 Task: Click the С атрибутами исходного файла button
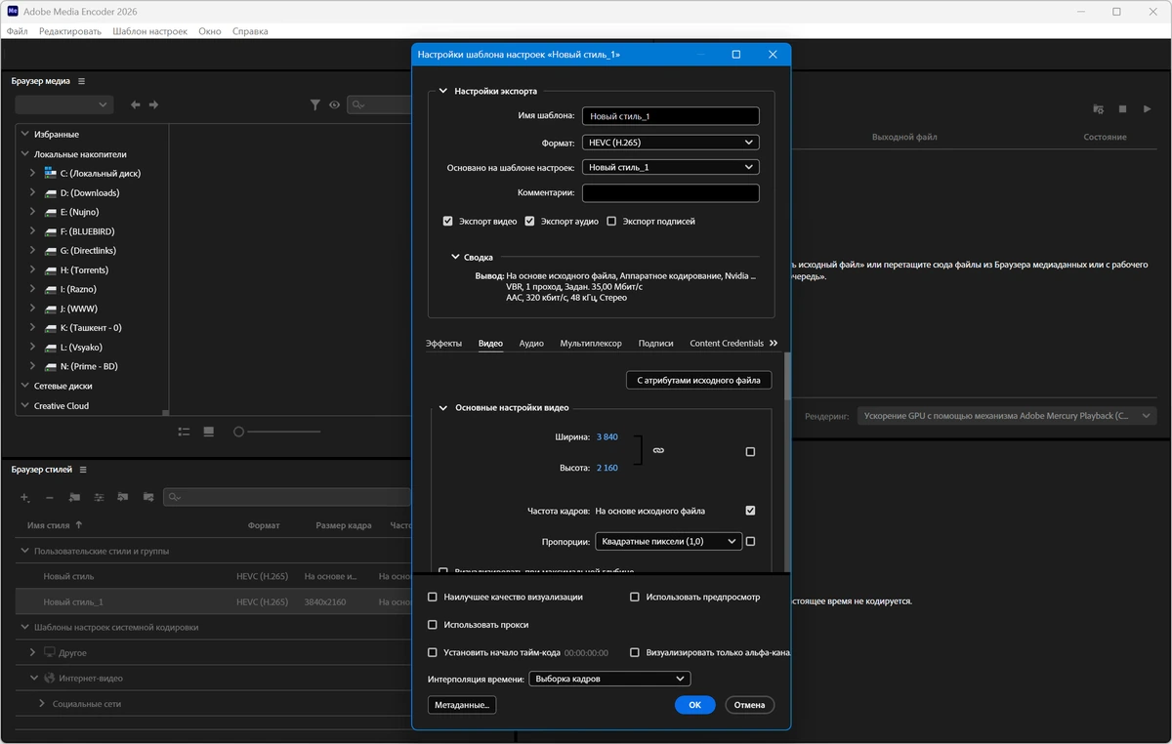[698, 380]
